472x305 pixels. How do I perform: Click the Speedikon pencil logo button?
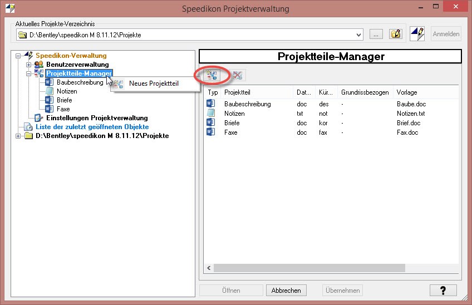click(417, 34)
